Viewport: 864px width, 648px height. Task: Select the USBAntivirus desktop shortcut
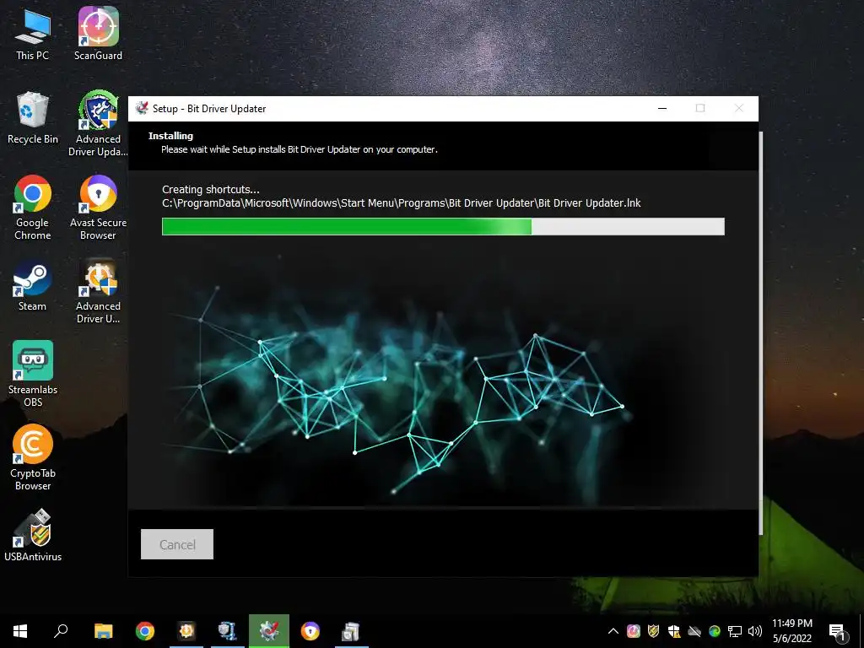point(33,536)
